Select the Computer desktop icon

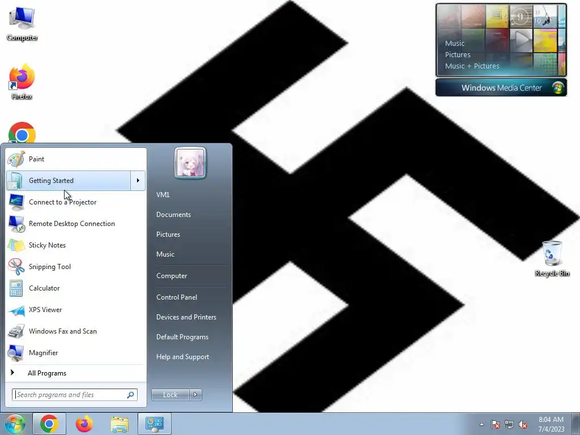tap(22, 23)
